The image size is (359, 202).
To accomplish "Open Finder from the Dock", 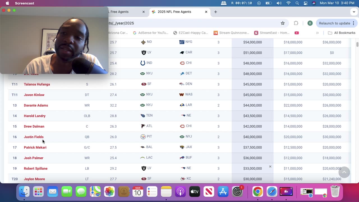I will [x=24, y=192].
